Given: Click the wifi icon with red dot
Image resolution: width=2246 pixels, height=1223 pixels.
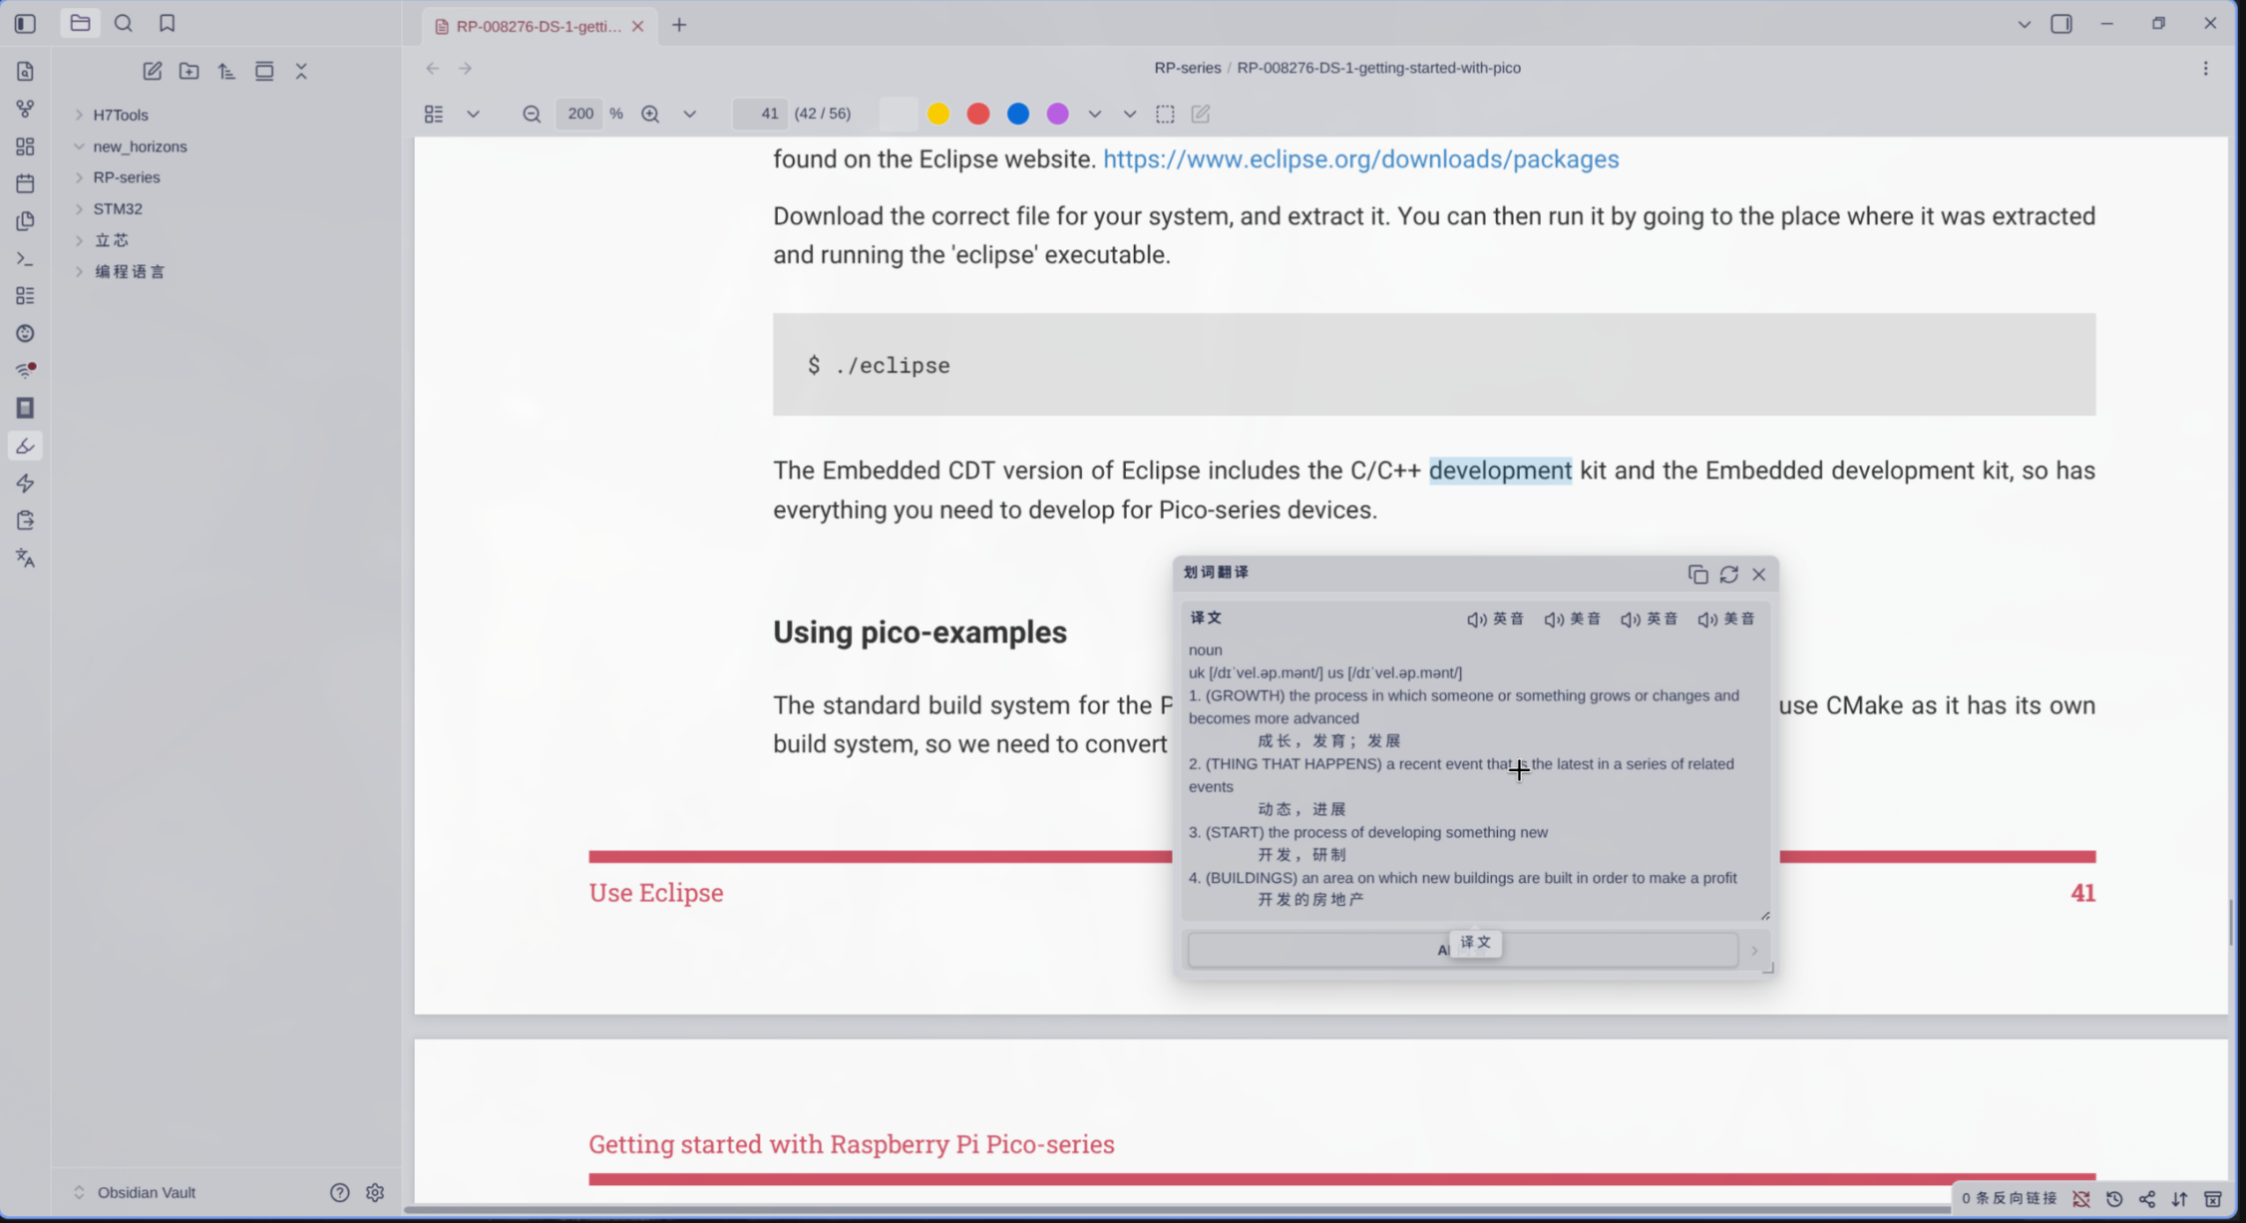Looking at the screenshot, I should click(25, 370).
